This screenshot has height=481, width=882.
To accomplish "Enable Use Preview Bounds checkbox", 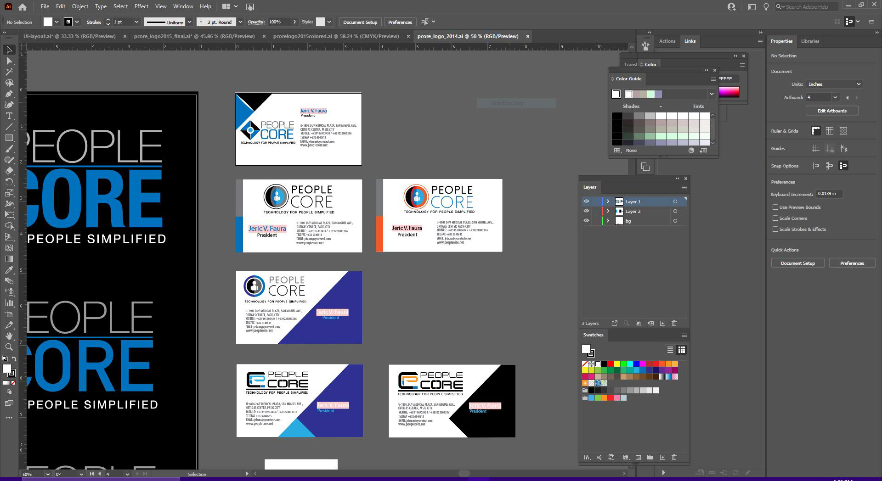I will tap(775, 207).
